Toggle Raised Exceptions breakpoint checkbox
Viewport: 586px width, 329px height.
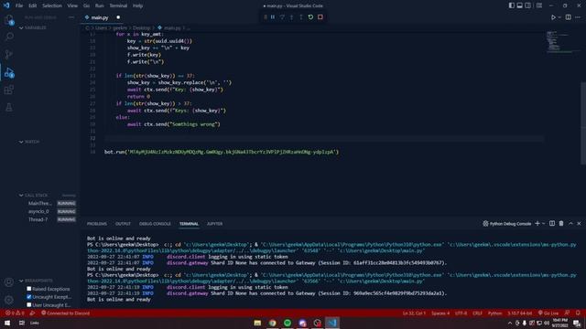click(29, 289)
